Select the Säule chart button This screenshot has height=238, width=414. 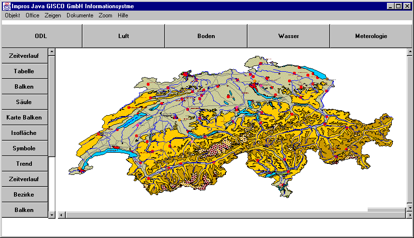click(24, 102)
